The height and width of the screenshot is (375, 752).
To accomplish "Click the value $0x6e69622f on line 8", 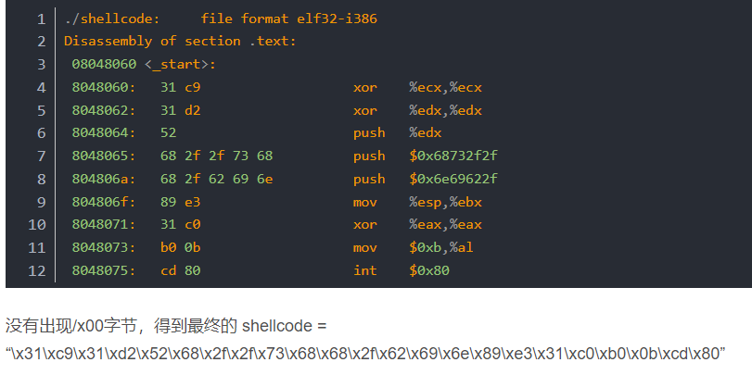I will pos(453,179).
